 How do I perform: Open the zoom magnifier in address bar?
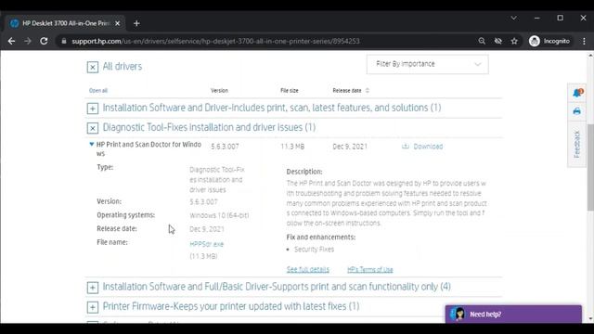[482, 41]
